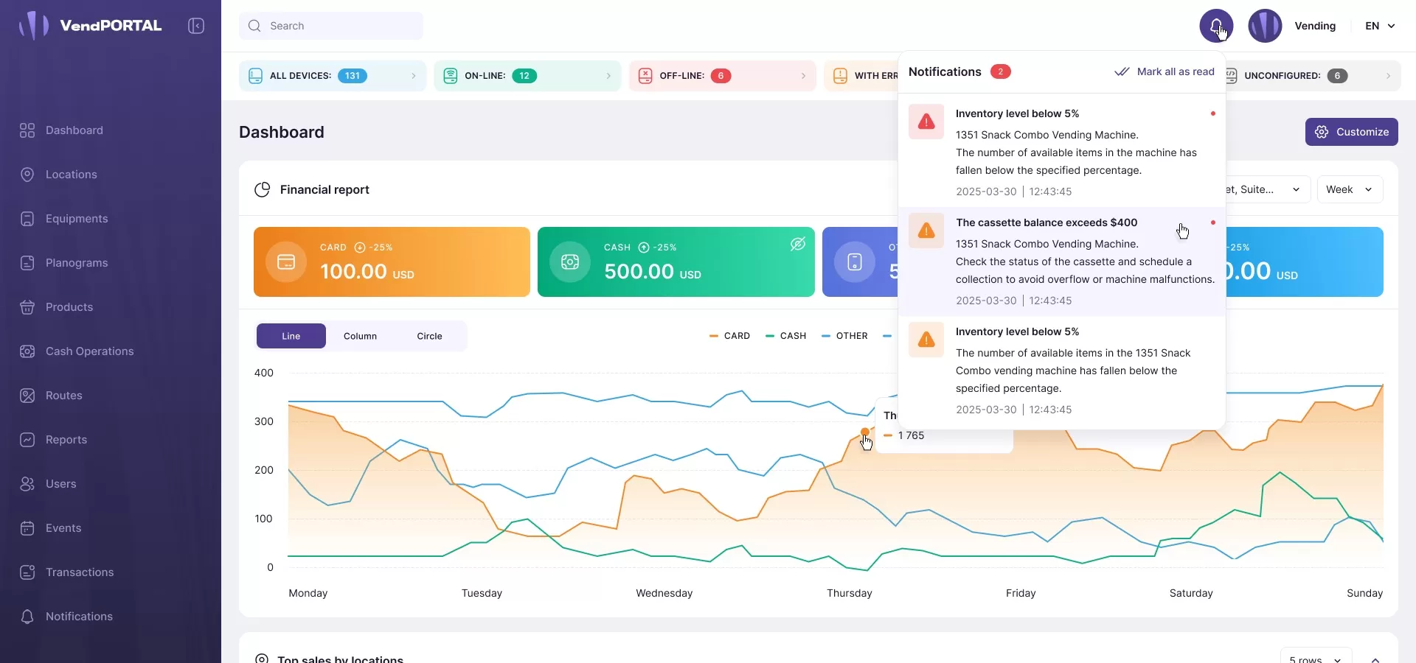Click the cassette balance warning icon

926,231
